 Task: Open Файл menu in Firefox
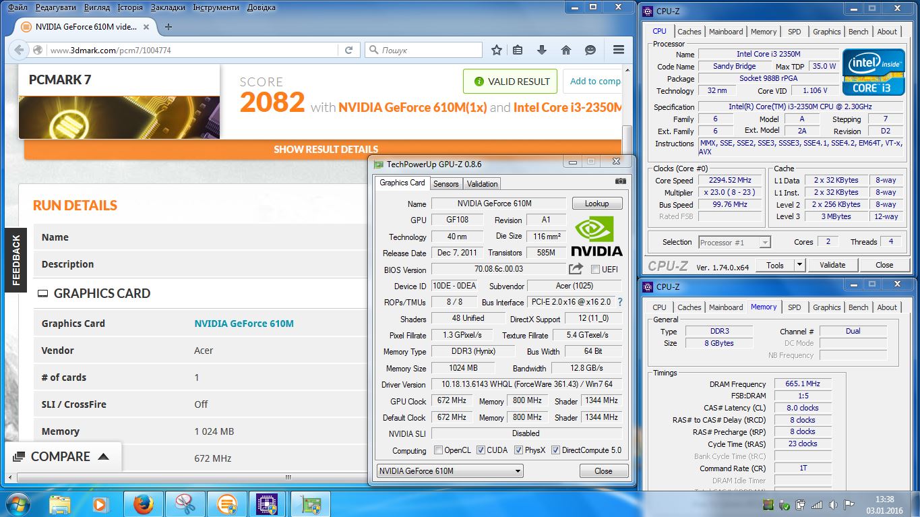click(x=18, y=7)
